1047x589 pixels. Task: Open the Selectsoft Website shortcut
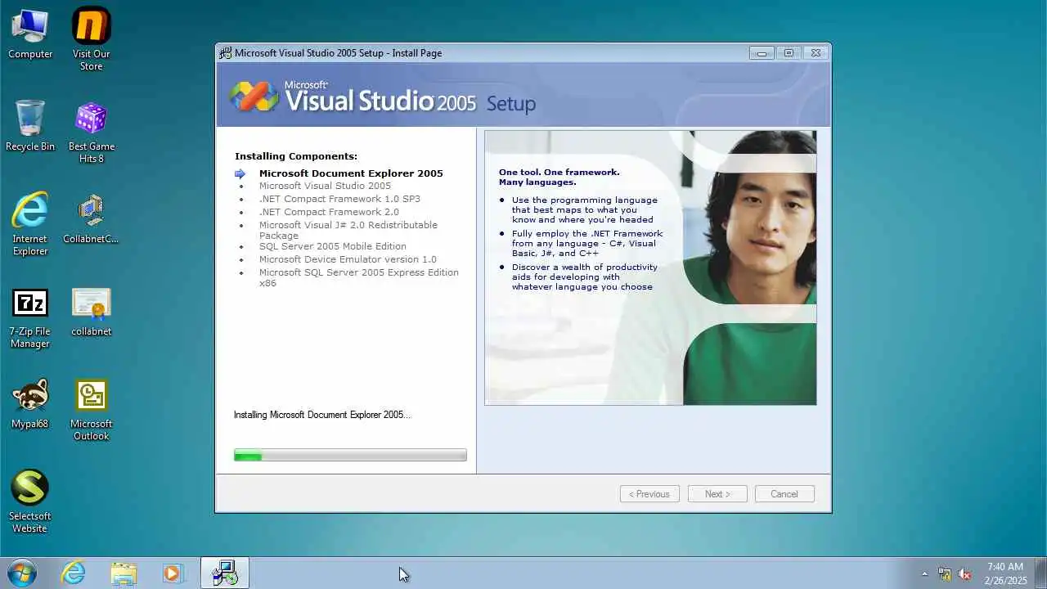[x=30, y=501]
